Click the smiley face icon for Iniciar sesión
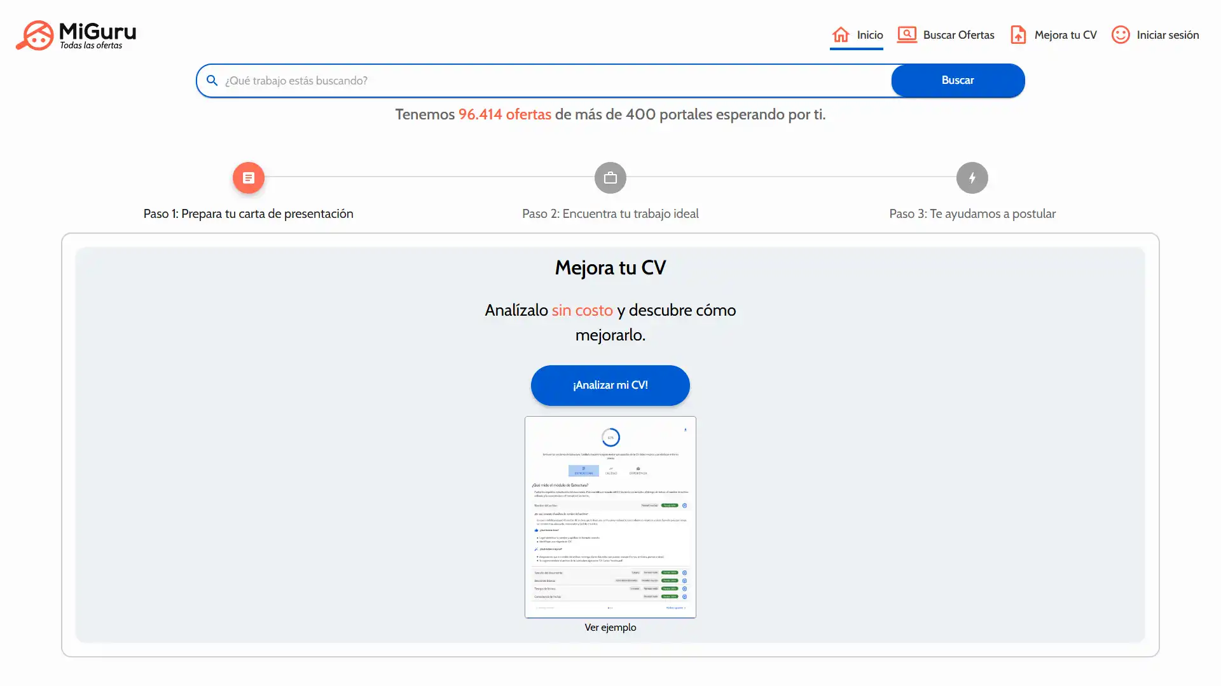Screen dimensions: 1221x686 pos(1121,34)
